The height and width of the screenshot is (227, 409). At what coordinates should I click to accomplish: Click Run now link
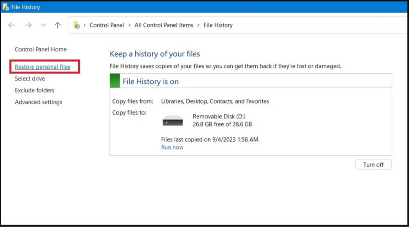tap(172, 147)
